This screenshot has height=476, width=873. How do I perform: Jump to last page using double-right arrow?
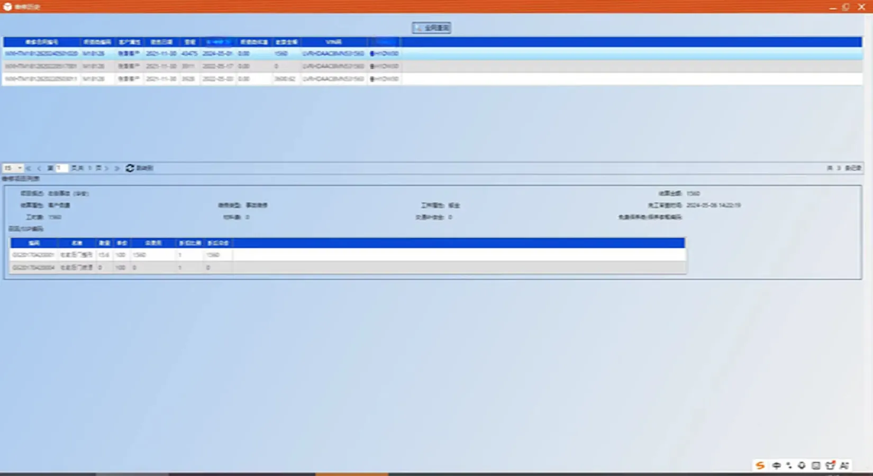117,168
